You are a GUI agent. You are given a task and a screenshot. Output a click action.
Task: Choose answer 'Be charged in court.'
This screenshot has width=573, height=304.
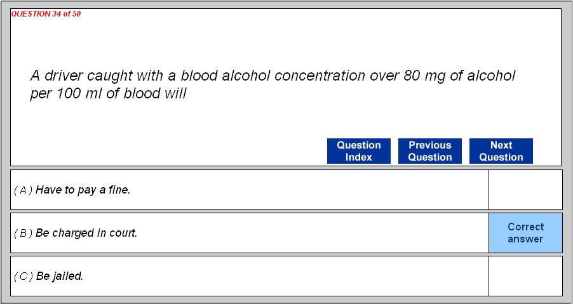(x=86, y=233)
